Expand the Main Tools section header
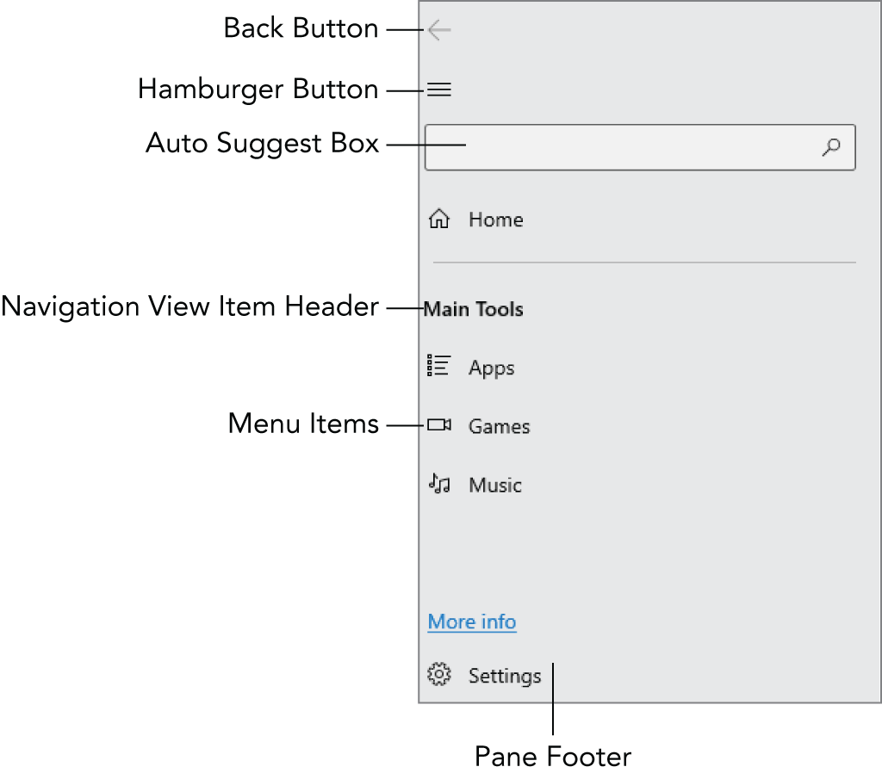Screen dimensions: 882x773 [x=473, y=309]
